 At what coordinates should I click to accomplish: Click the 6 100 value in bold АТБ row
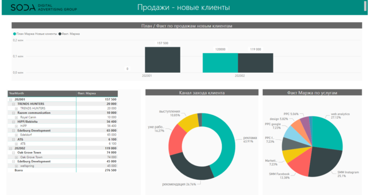[x=113, y=140]
